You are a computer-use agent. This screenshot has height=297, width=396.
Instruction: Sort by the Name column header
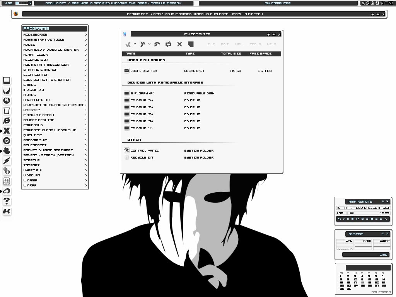point(130,53)
